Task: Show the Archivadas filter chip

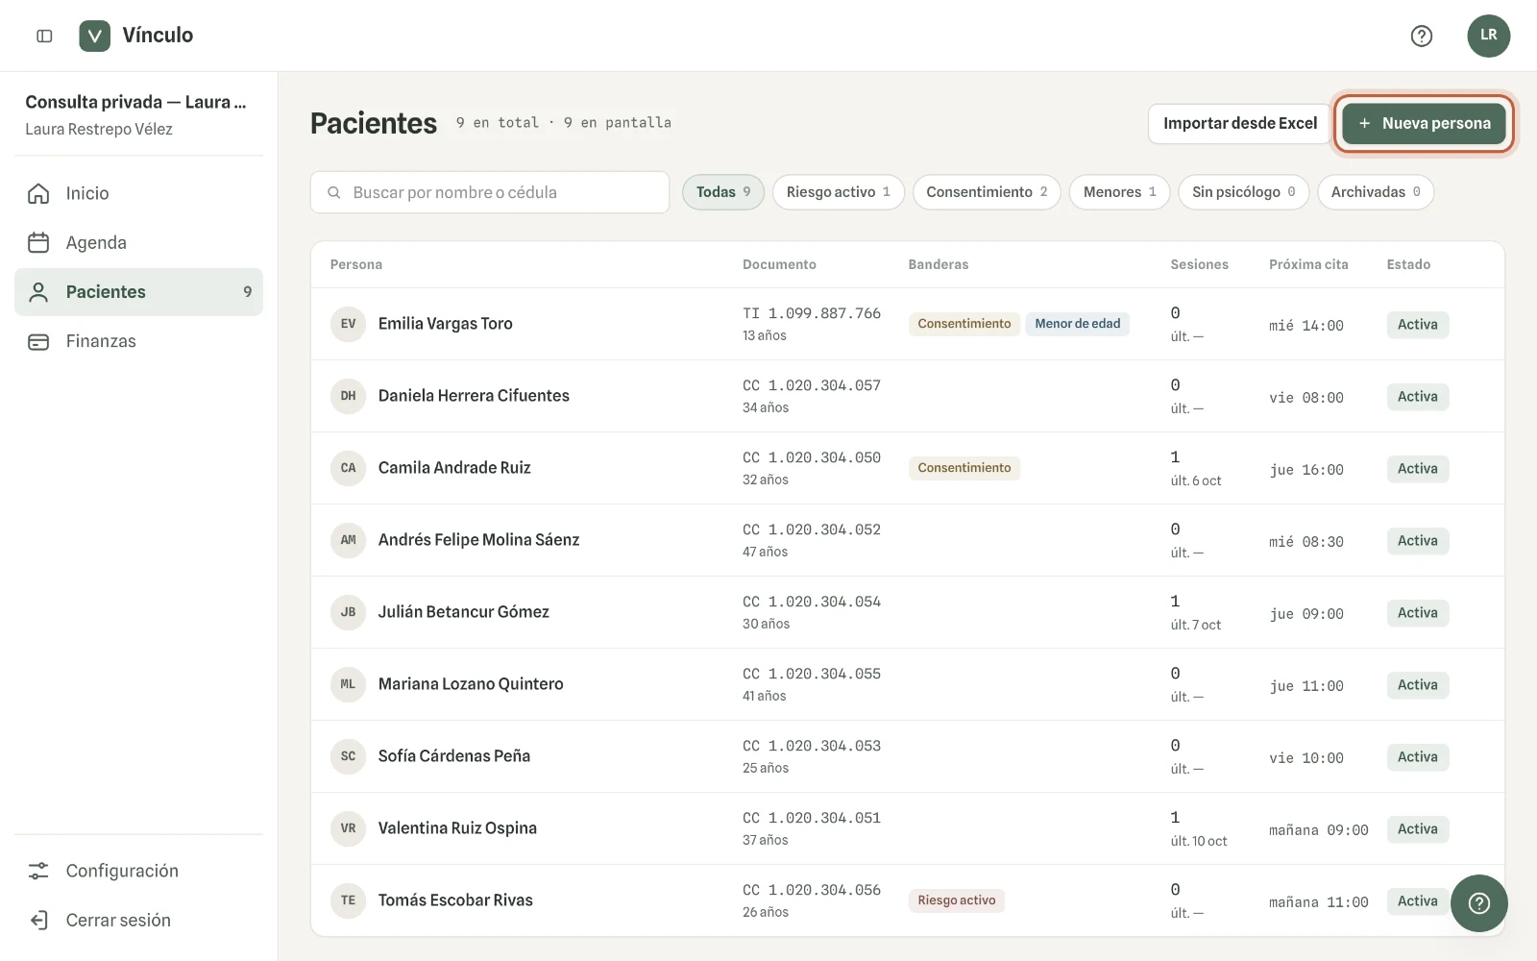Action: tap(1376, 192)
